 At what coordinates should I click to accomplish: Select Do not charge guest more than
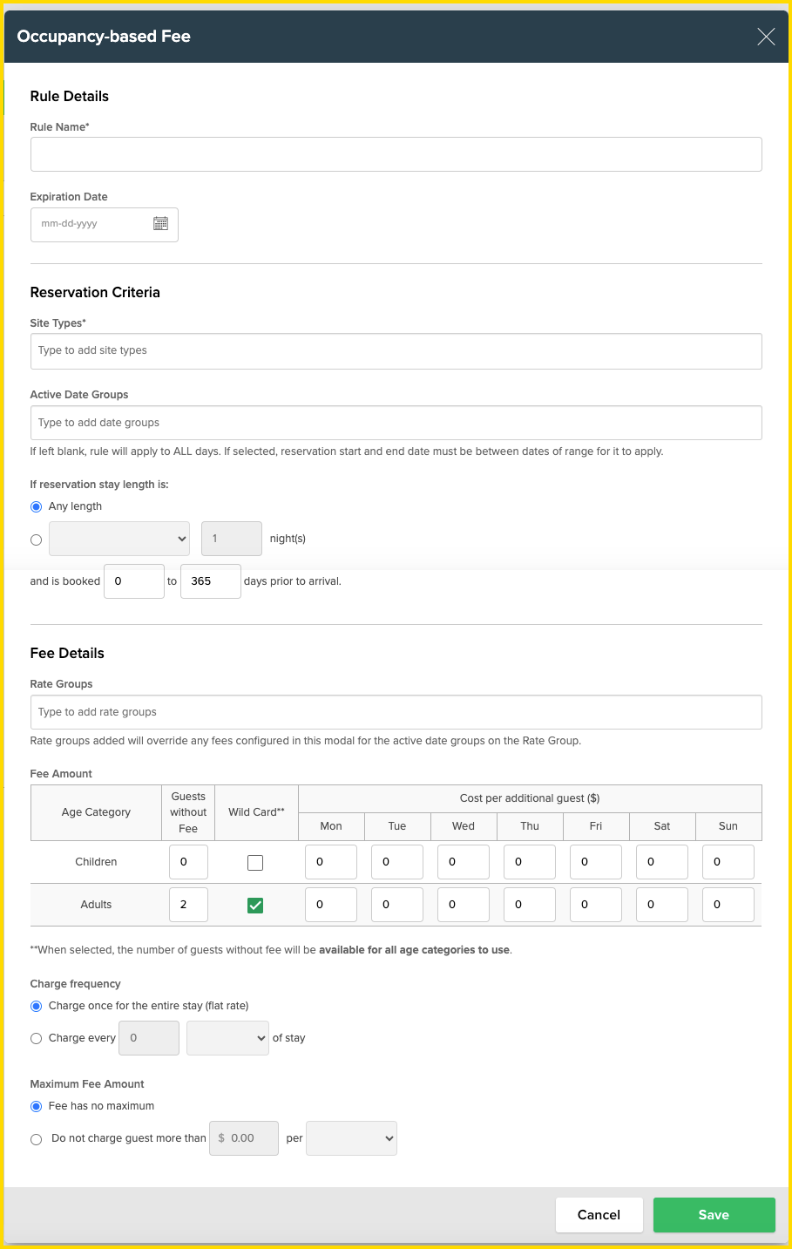tap(36, 1139)
